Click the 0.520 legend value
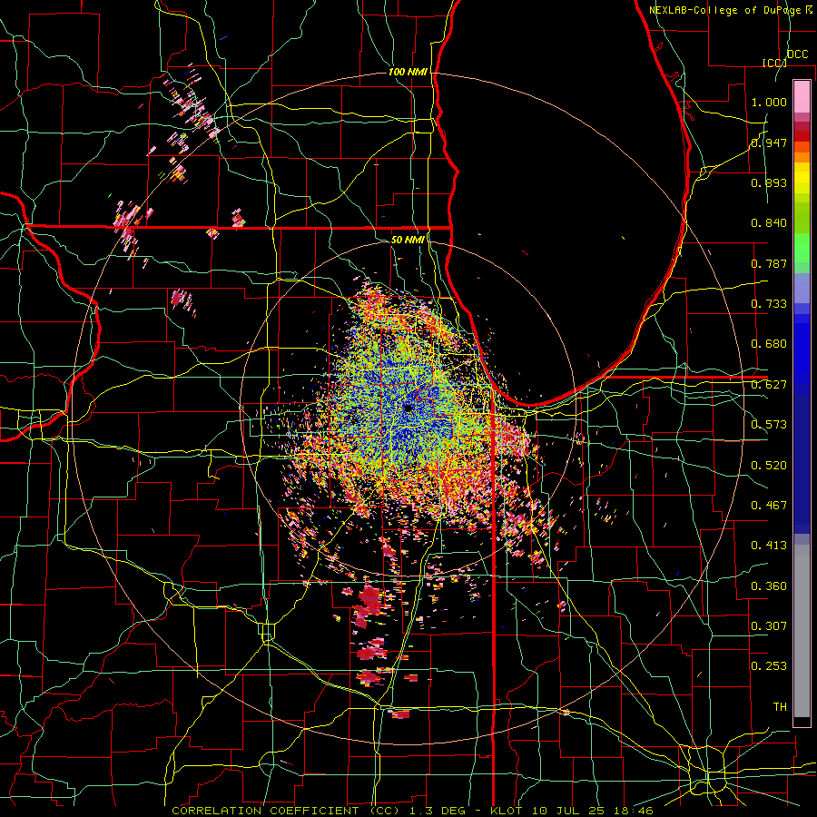817x817 pixels. click(x=769, y=466)
